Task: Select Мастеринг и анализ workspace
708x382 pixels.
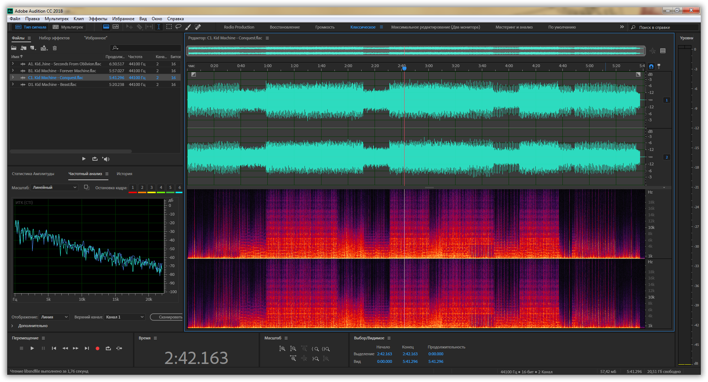Action: 514,27
